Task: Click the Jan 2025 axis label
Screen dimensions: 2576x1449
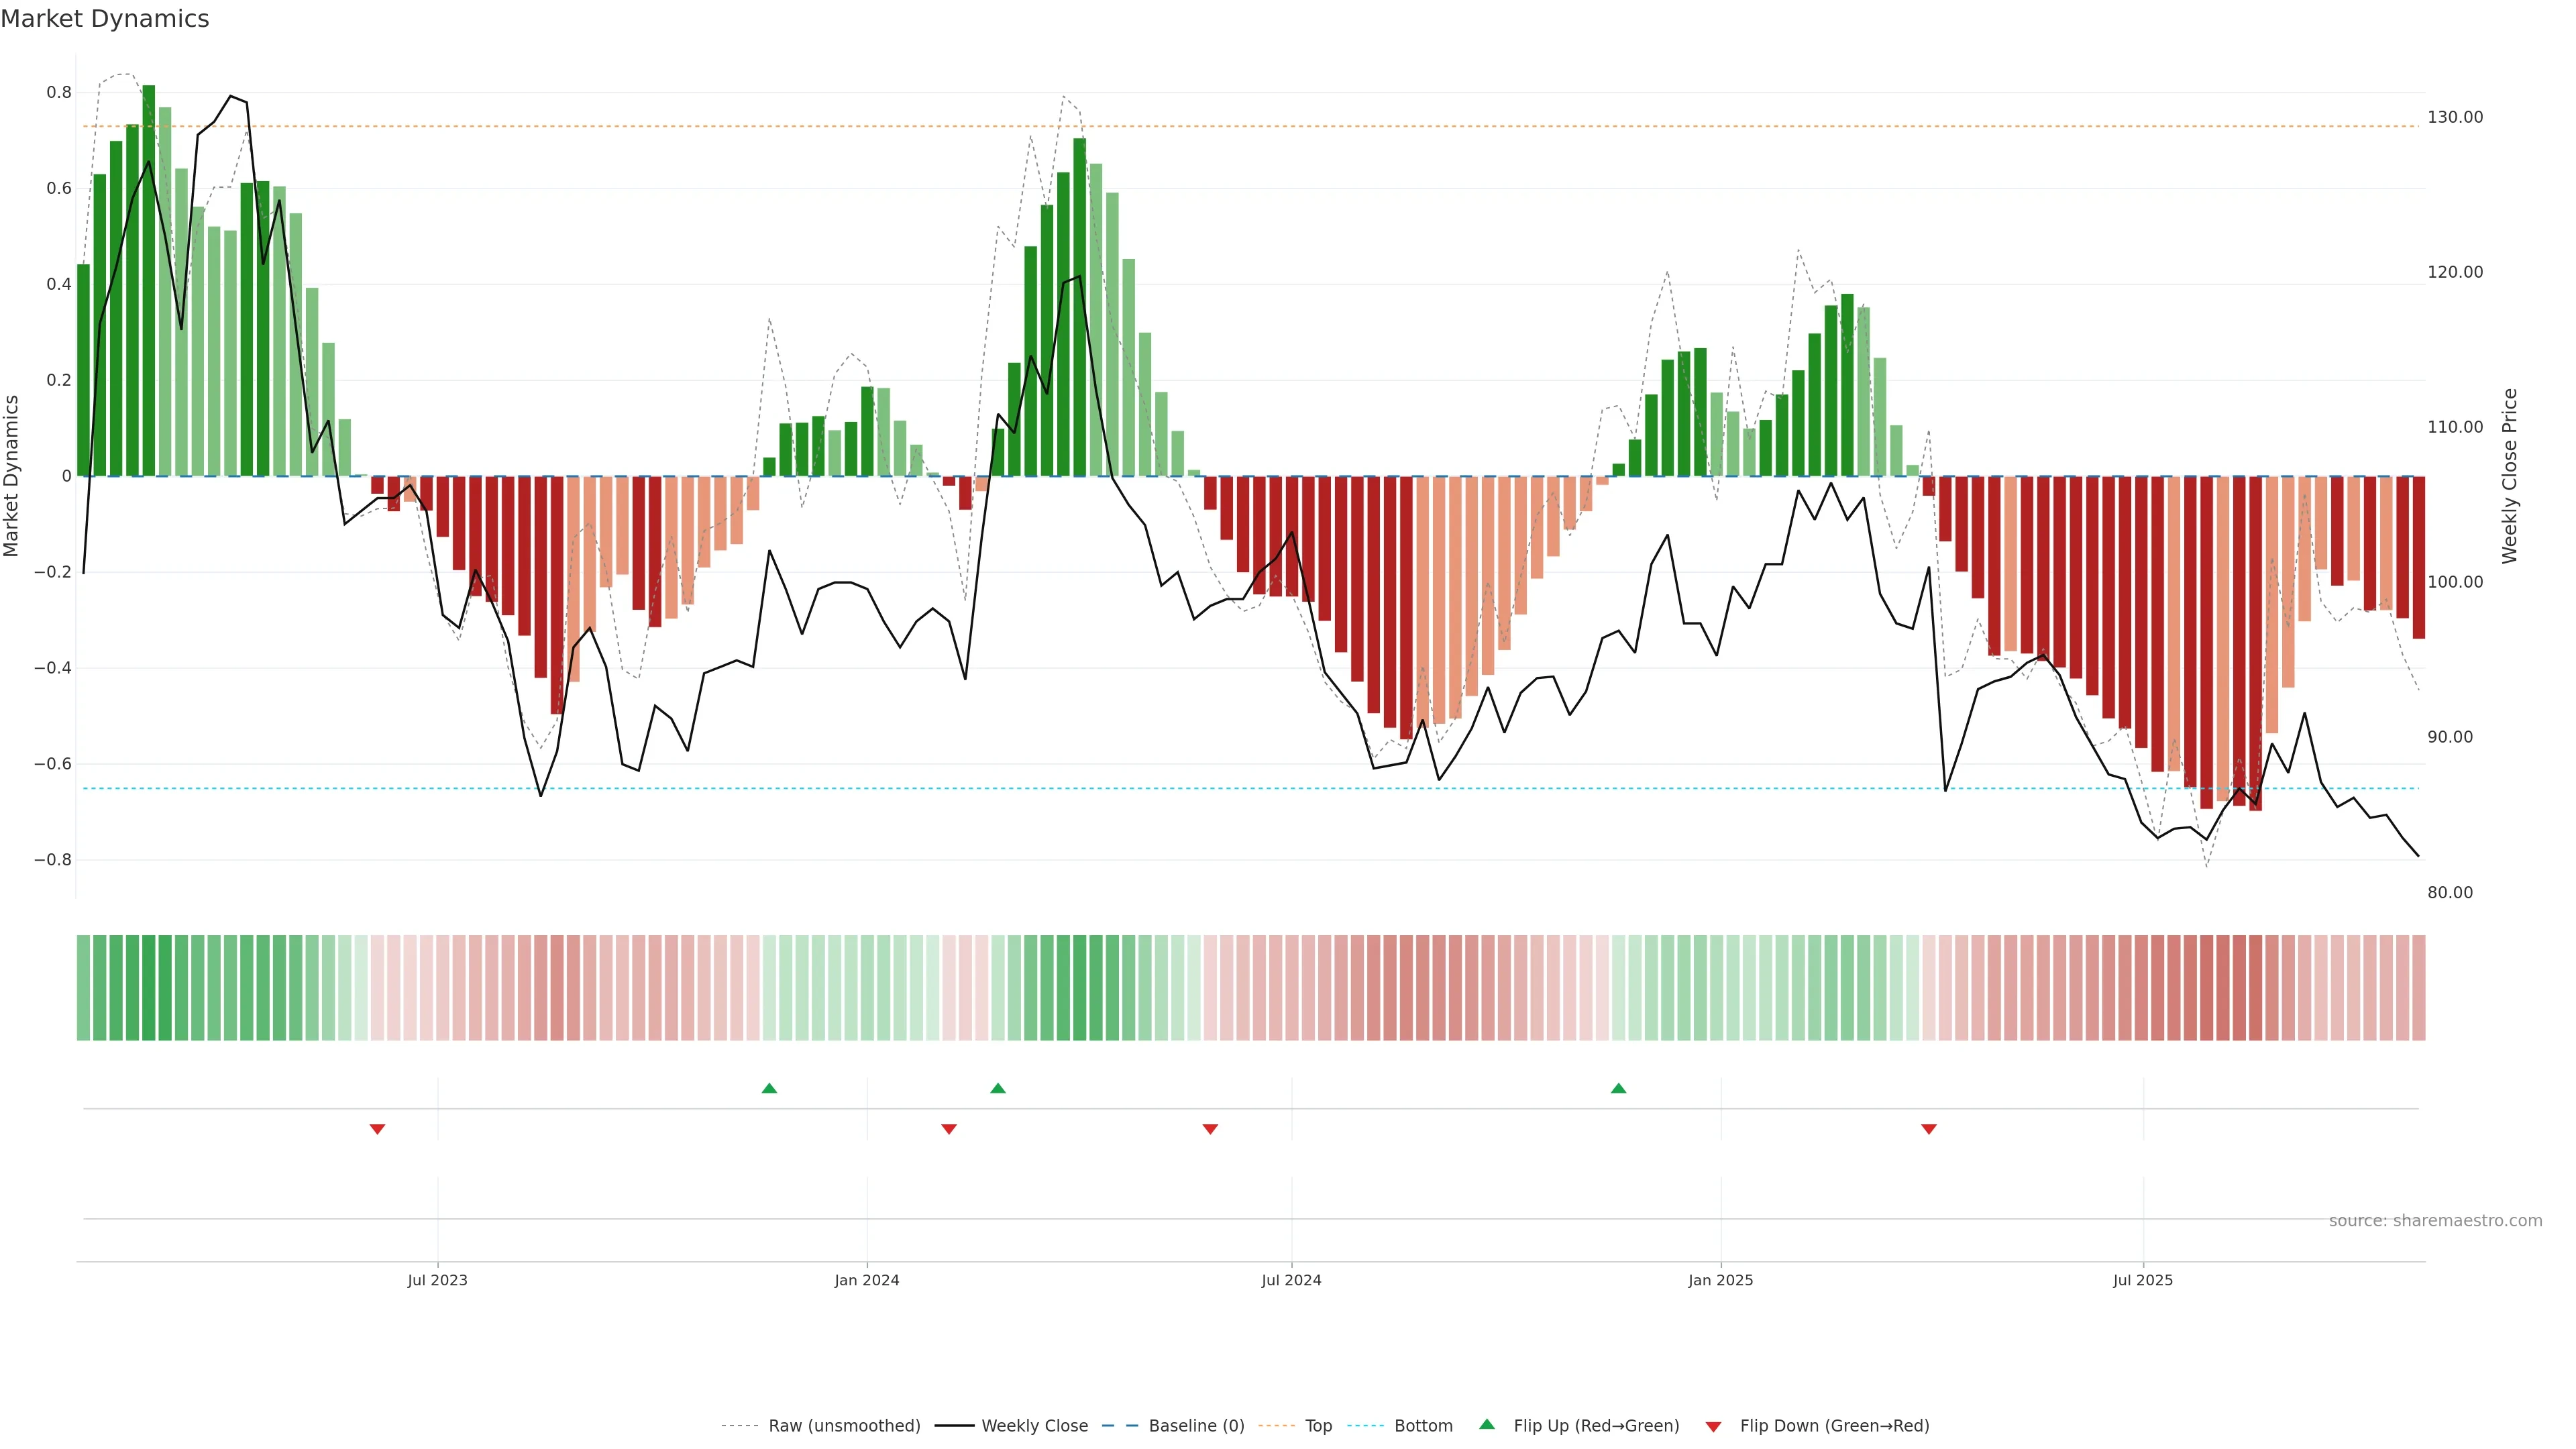Action: tap(1720, 1280)
